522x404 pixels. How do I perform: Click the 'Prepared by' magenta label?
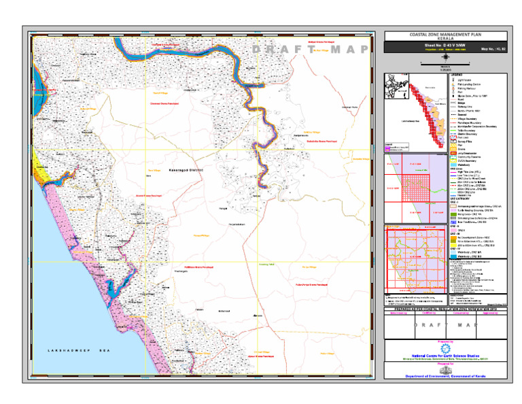[x=445, y=341]
